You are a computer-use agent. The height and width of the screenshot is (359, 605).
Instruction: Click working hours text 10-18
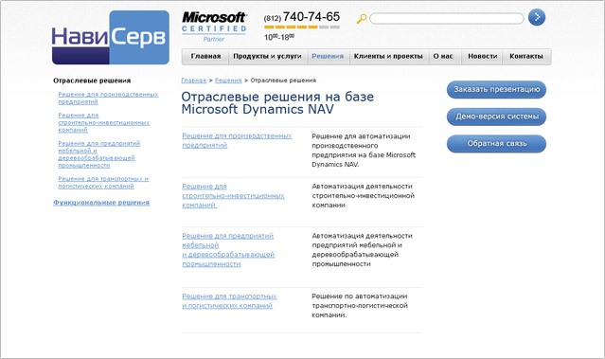pyautogui.click(x=279, y=37)
